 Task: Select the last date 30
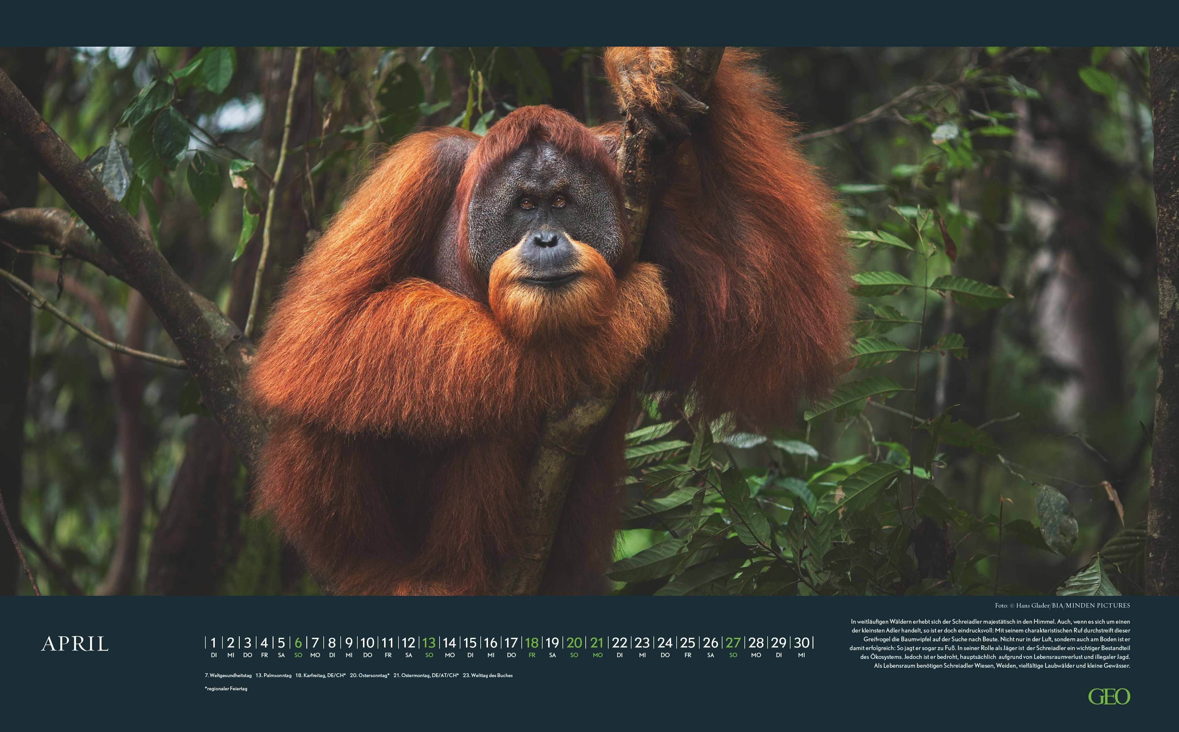(801, 643)
